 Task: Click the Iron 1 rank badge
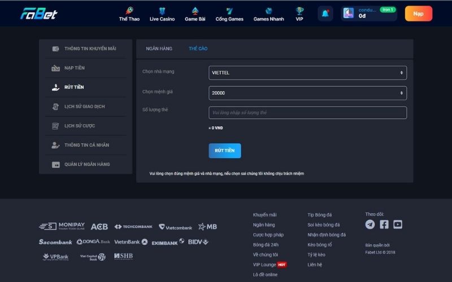pos(388,10)
